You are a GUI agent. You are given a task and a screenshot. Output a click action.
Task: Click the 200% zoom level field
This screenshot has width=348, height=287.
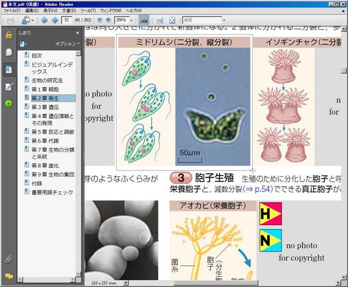(122, 20)
